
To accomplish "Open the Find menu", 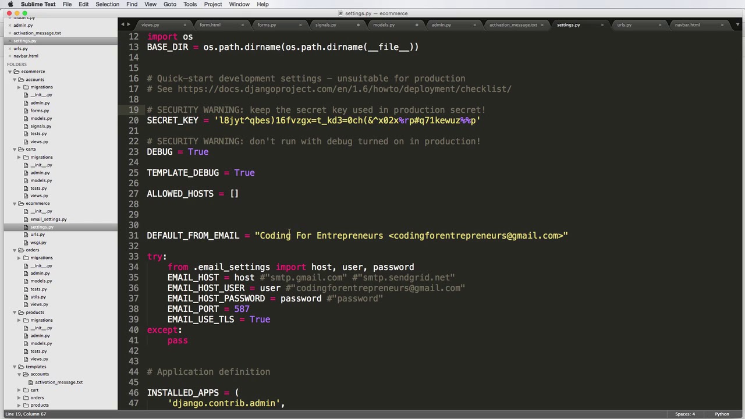I will (132, 4).
